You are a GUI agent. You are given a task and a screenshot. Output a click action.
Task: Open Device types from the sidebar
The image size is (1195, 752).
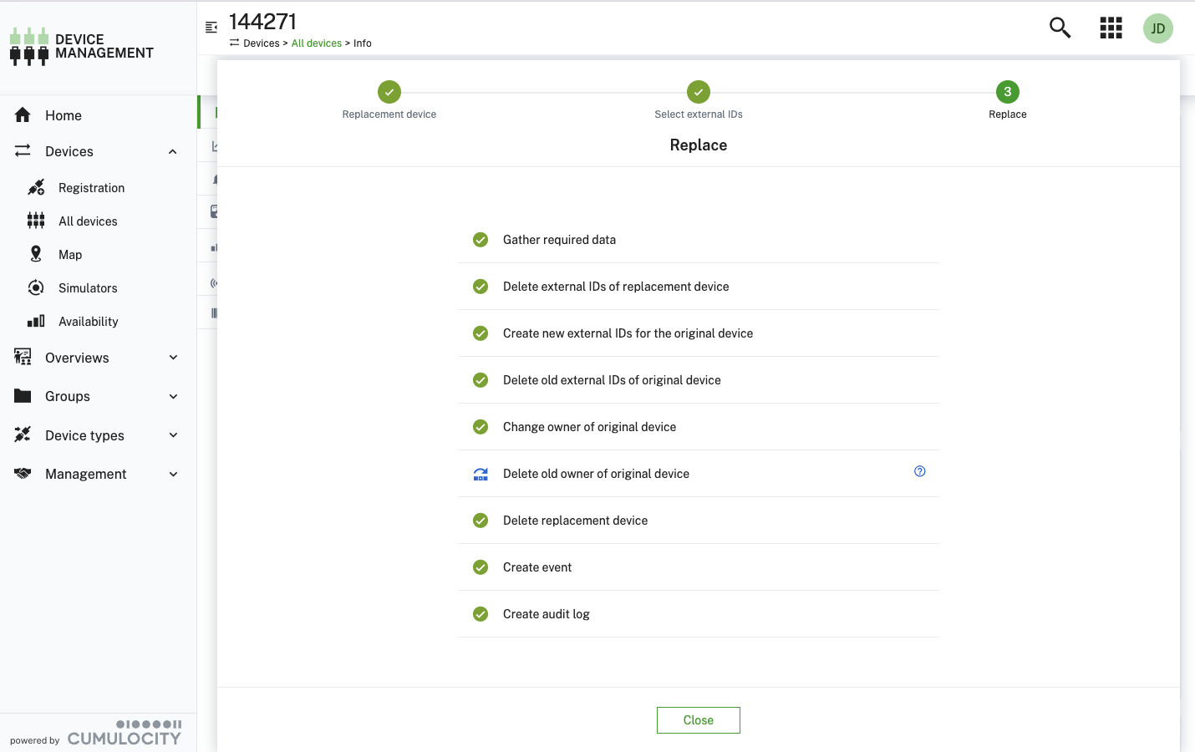(85, 434)
